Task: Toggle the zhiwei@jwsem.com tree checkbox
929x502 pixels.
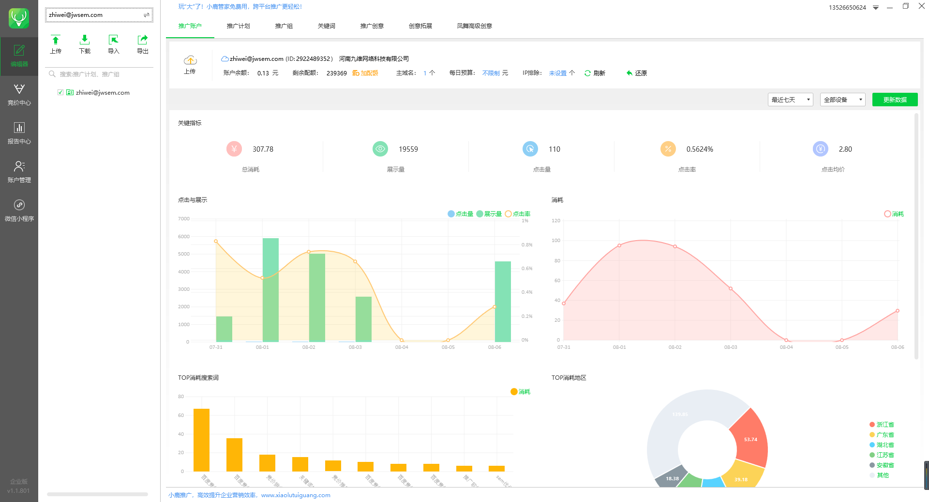Action: pos(60,92)
